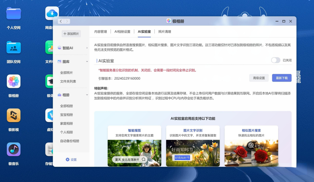Click the magnifier in the 智能搜图 search box
This screenshot has width=314, height=182.
[x=144, y=160]
